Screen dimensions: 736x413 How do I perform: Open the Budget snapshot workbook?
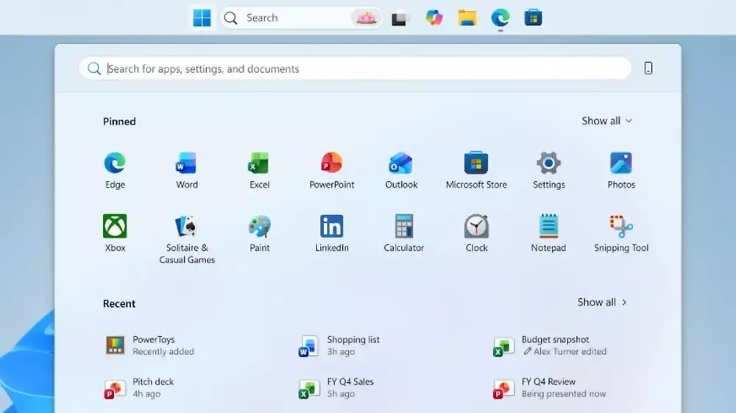pyautogui.click(x=550, y=345)
